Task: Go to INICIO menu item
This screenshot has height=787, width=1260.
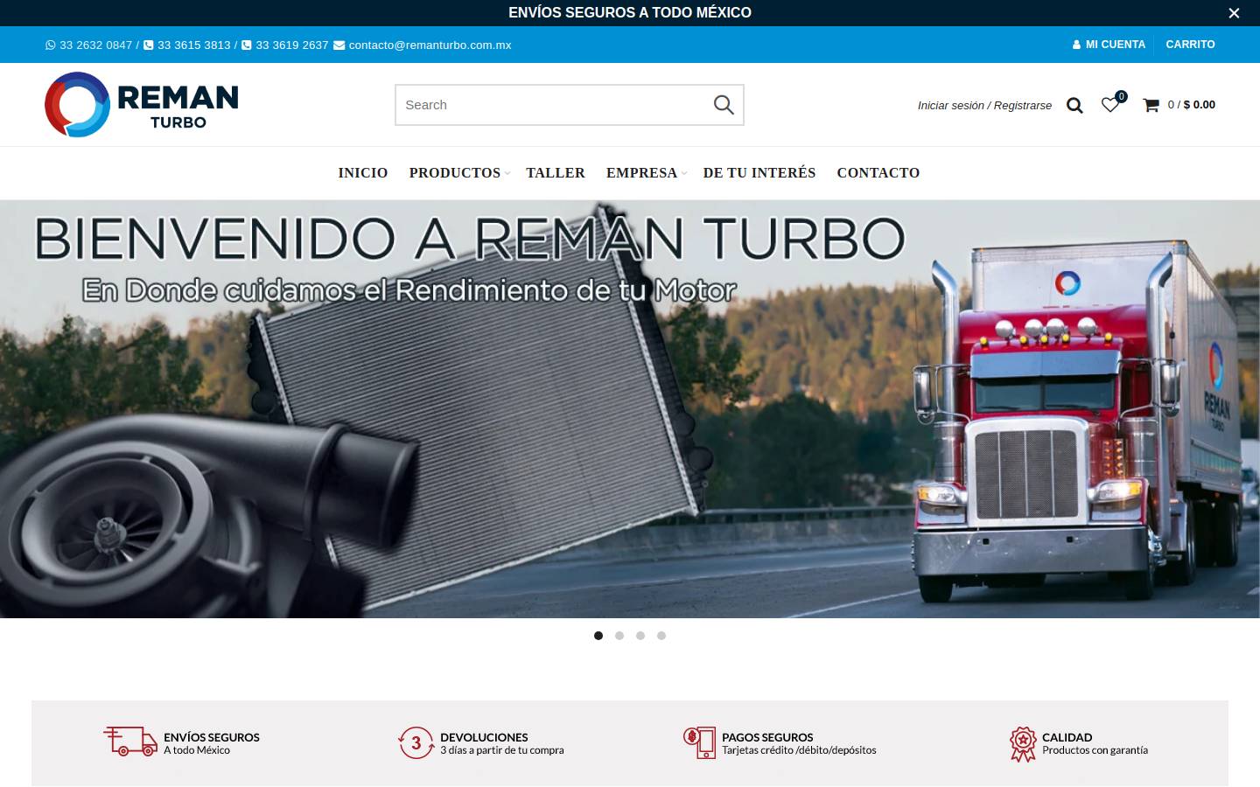Action: tap(363, 173)
